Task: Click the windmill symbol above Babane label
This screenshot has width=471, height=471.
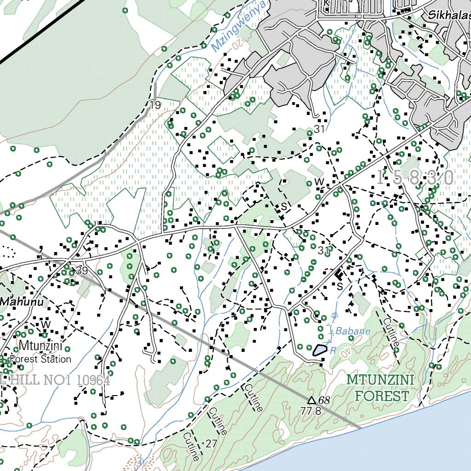Action: [x=334, y=316]
